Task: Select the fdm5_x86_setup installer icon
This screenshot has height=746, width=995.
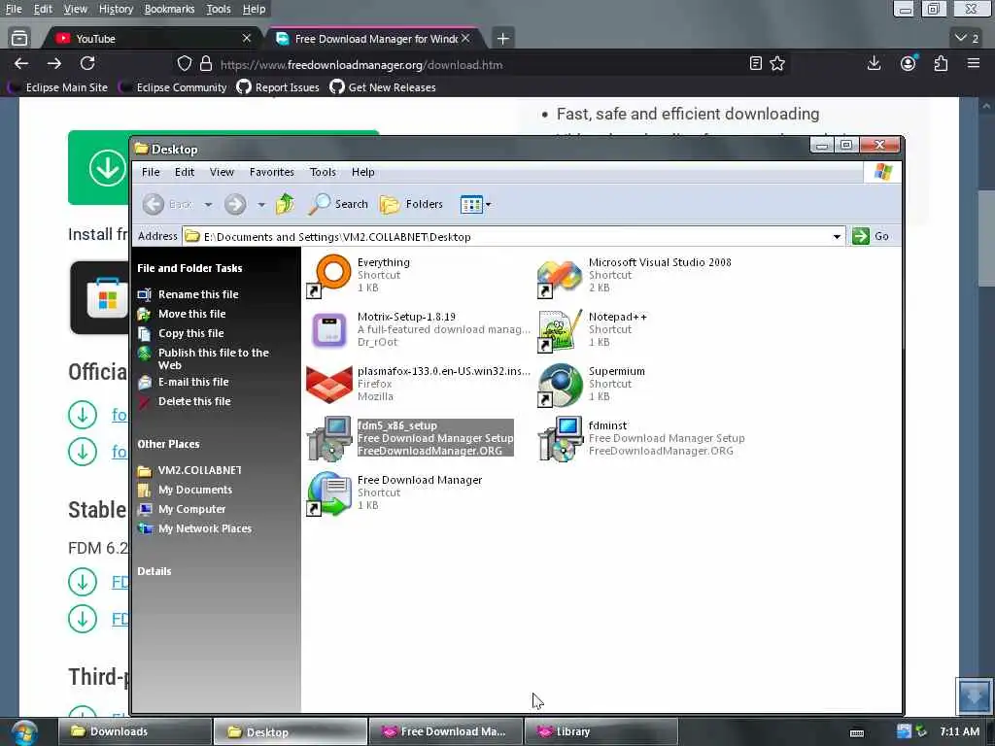Action: pyautogui.click(x=328, y=438)
